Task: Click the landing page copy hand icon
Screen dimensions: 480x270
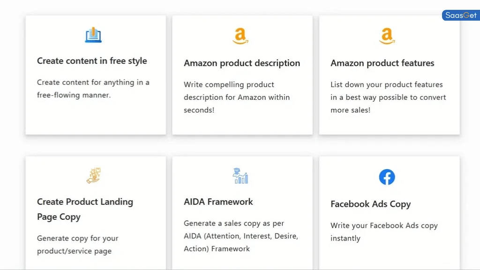Action: click(93, 176)
